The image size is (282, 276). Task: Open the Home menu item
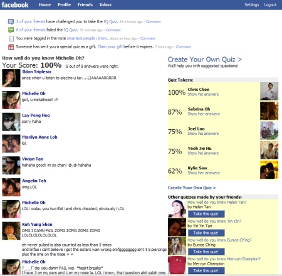[44, 4]
